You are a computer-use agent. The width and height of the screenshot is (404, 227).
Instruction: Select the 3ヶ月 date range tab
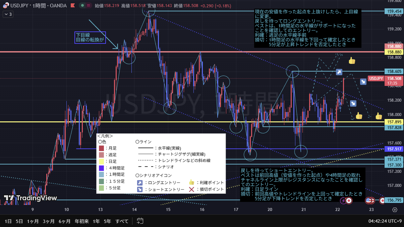coord(49,221)
